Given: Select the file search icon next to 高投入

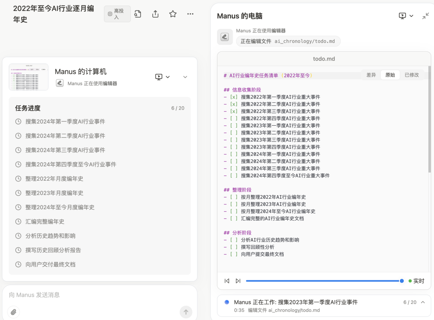Looking at the screenshot, I should (x=138, y=14).
